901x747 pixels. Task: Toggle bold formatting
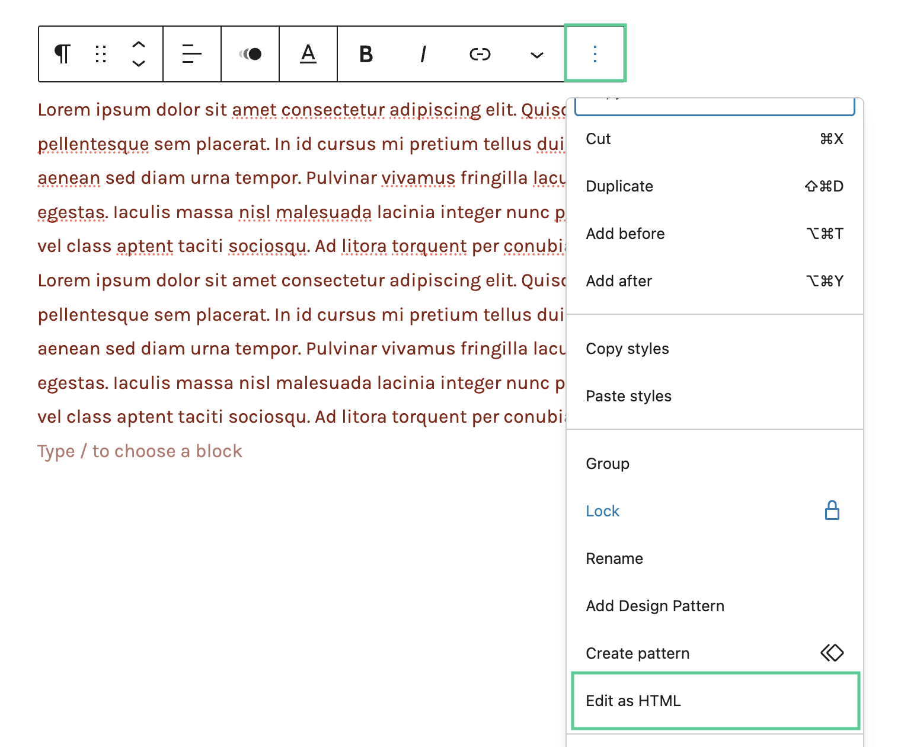[x=366, y=54]
